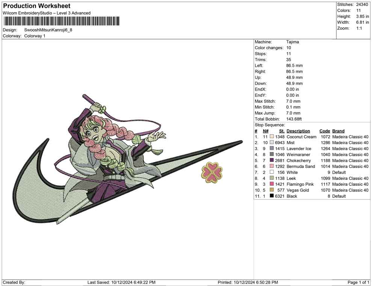Click stitch number '6321' in Black row
The image size is (372, 286).
[280, 196]
